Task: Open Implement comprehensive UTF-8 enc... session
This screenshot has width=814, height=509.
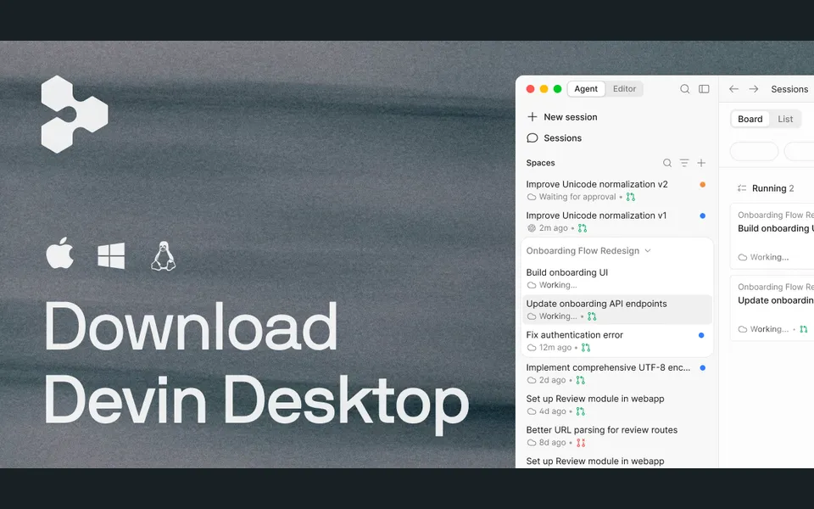Action: click(616, 373)
